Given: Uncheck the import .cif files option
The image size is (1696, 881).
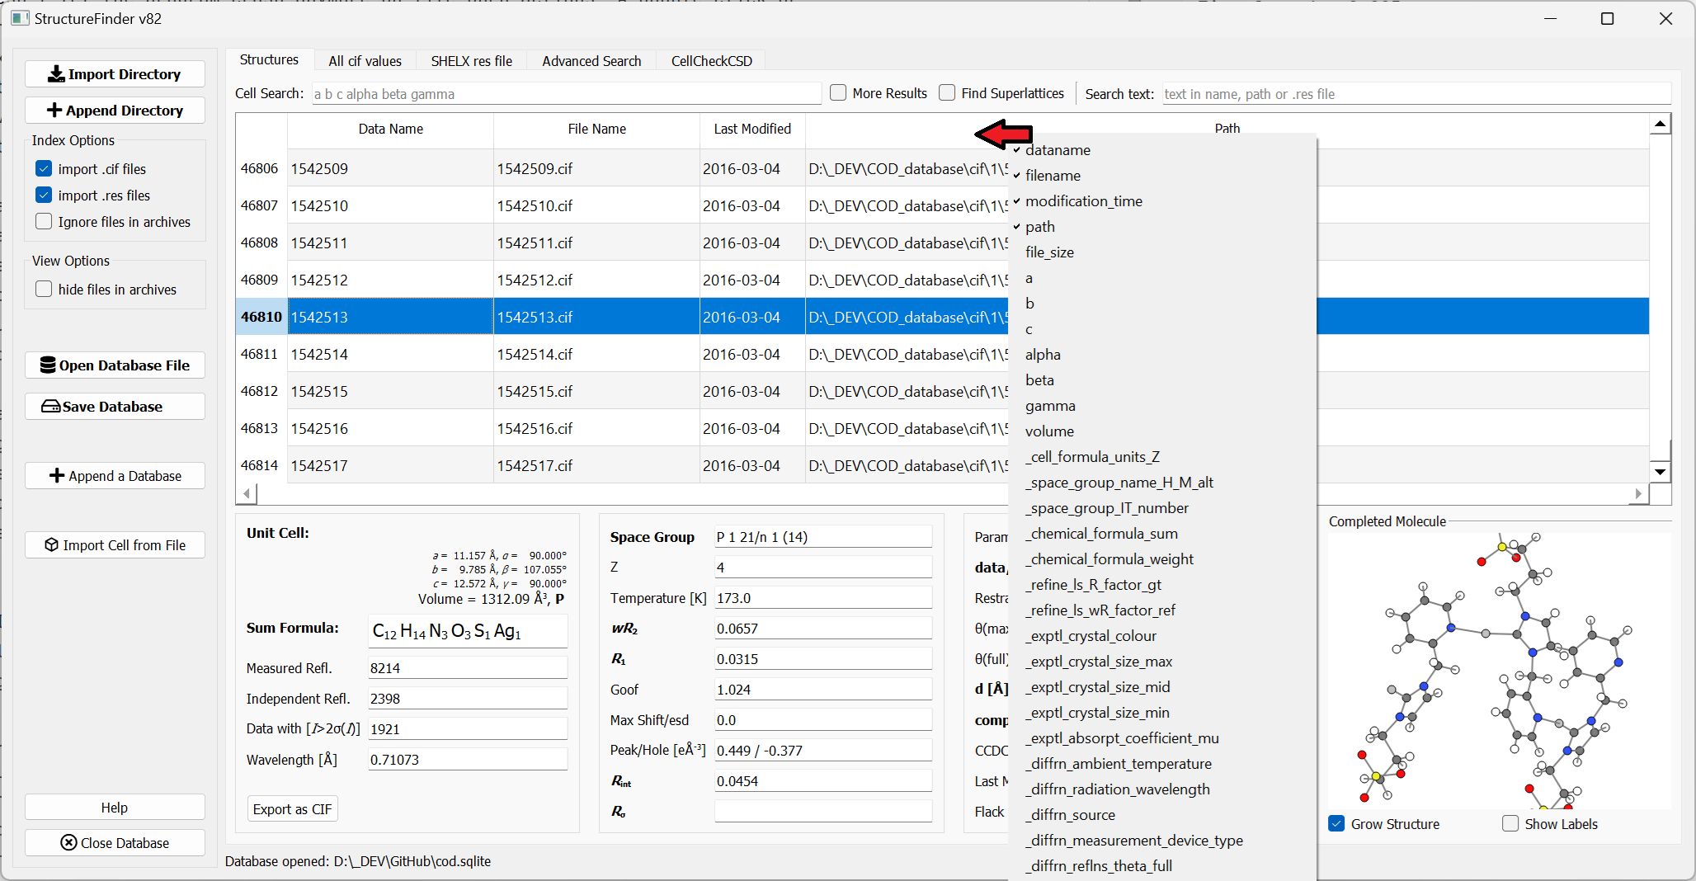Looking at the screenshot, I should [44, 169].
